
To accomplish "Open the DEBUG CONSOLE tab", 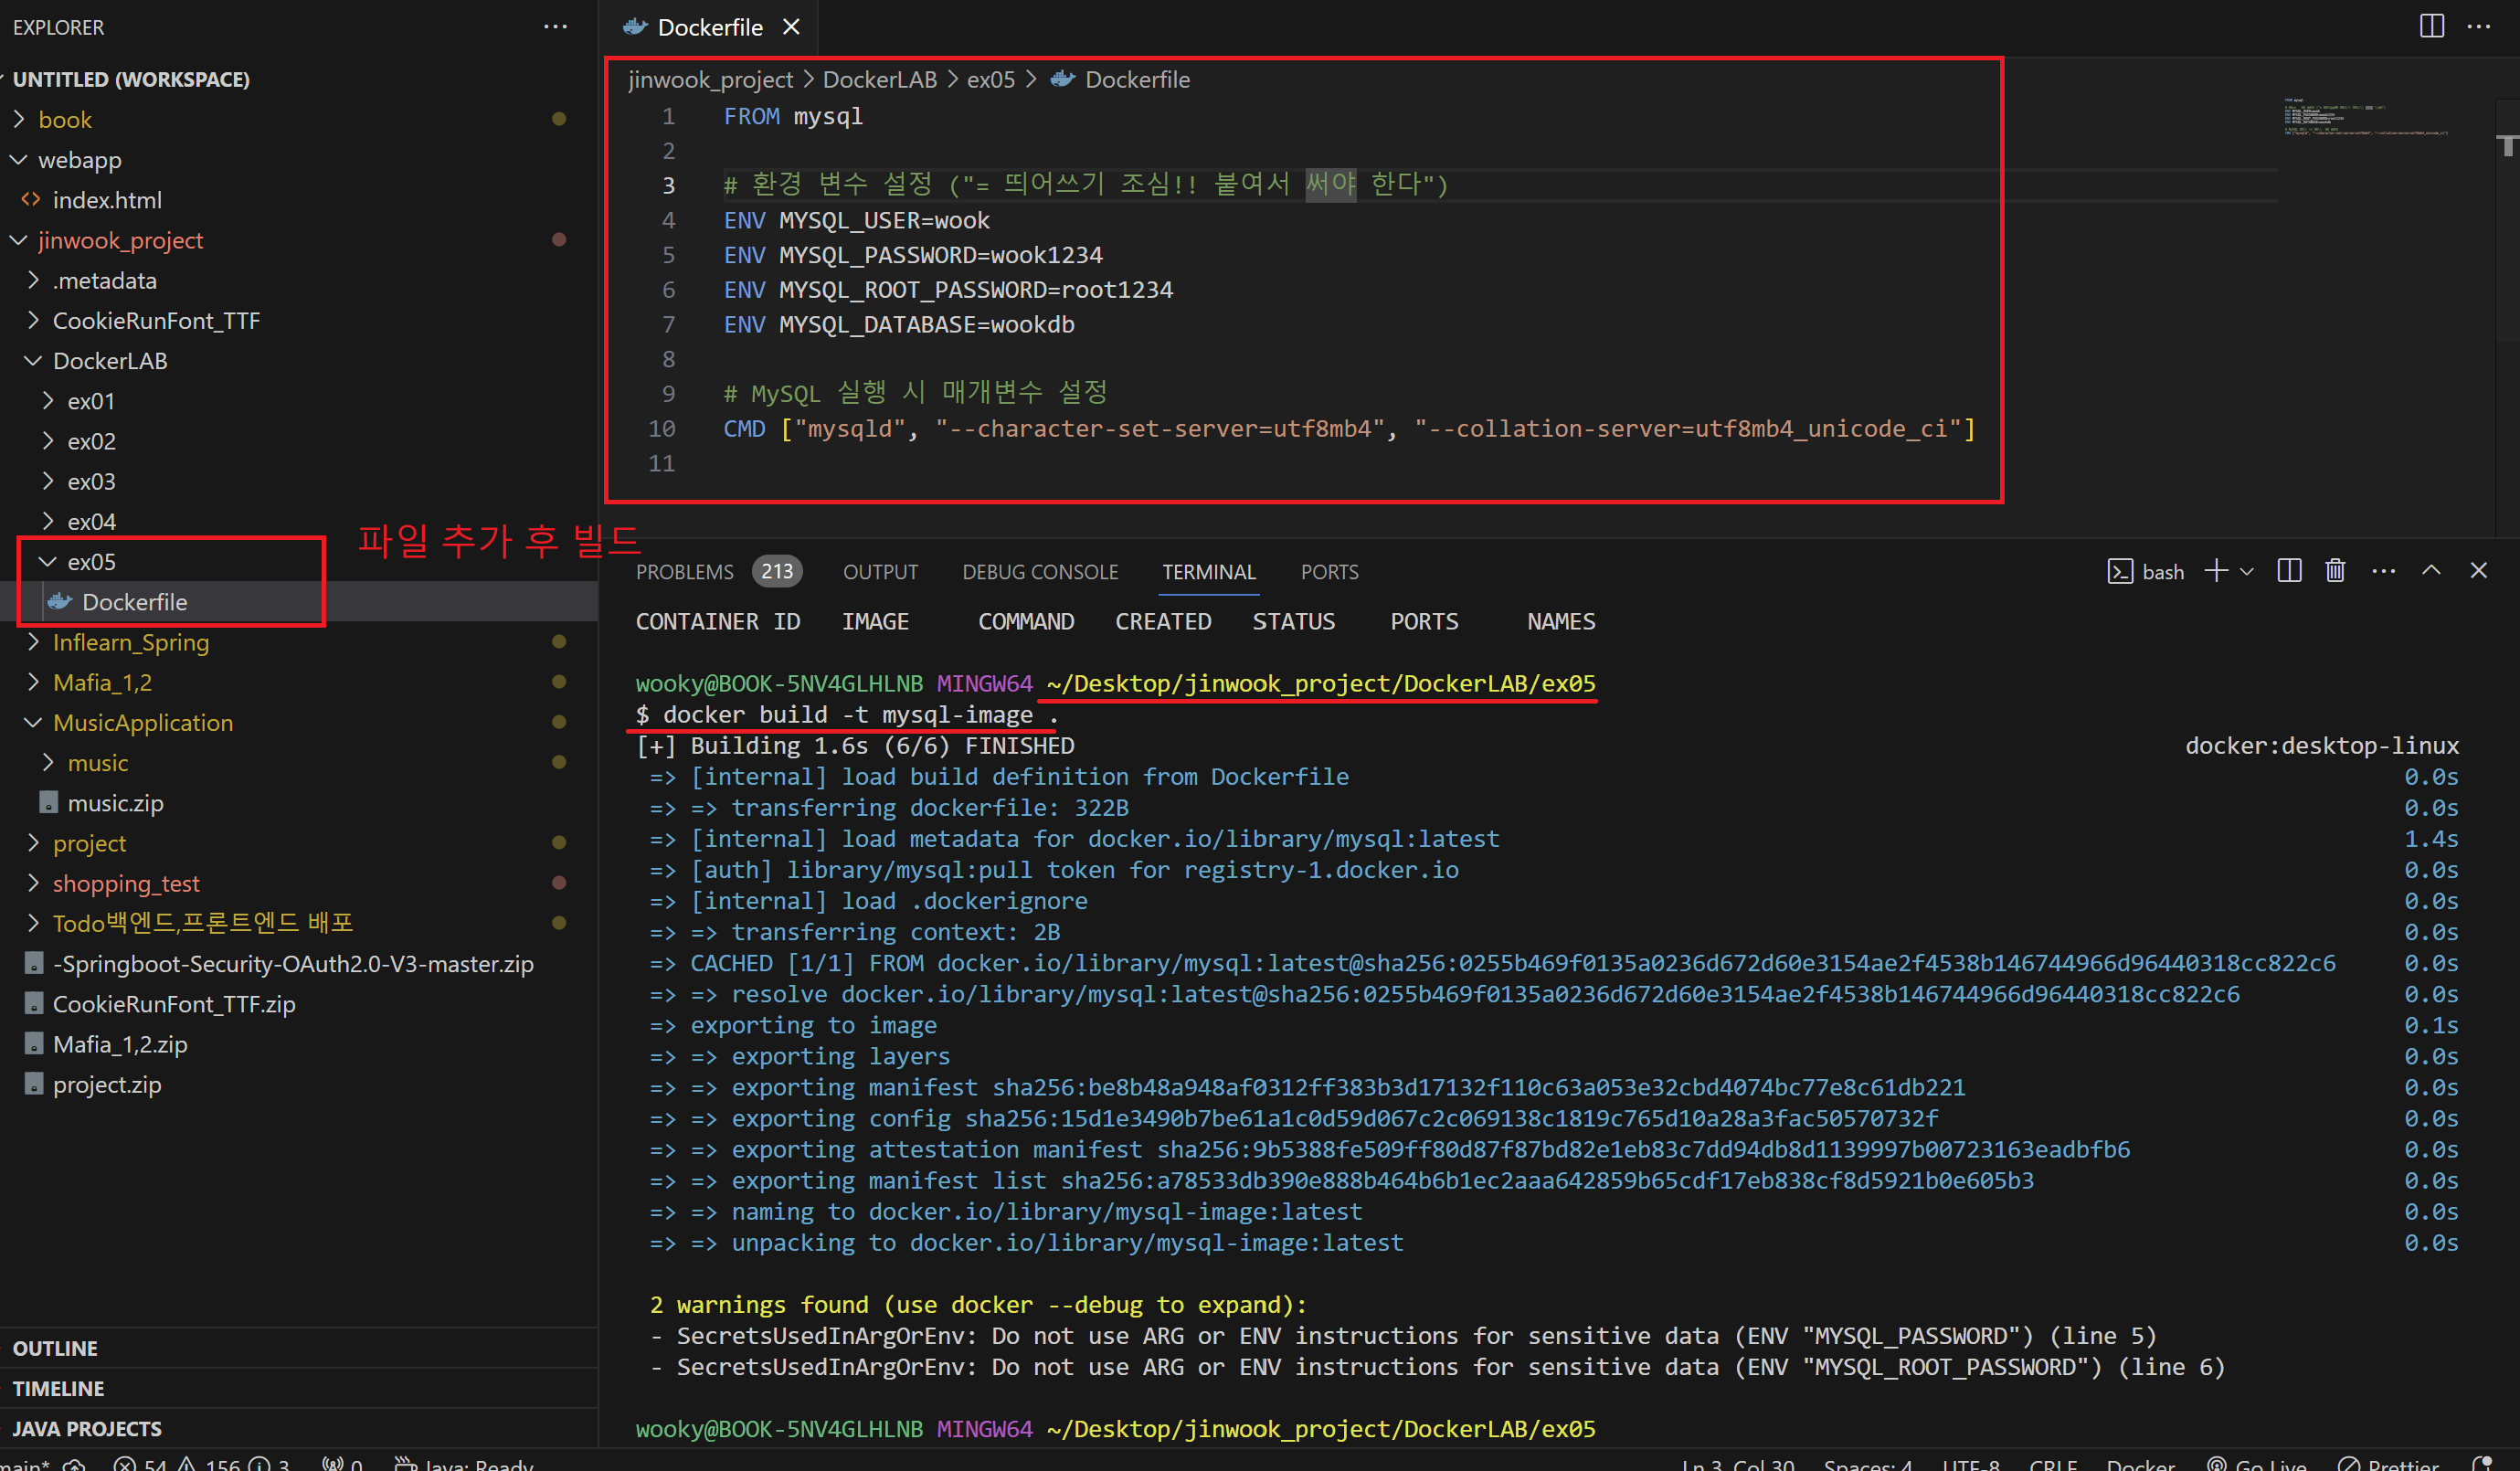I will [x=1040, y=572].
